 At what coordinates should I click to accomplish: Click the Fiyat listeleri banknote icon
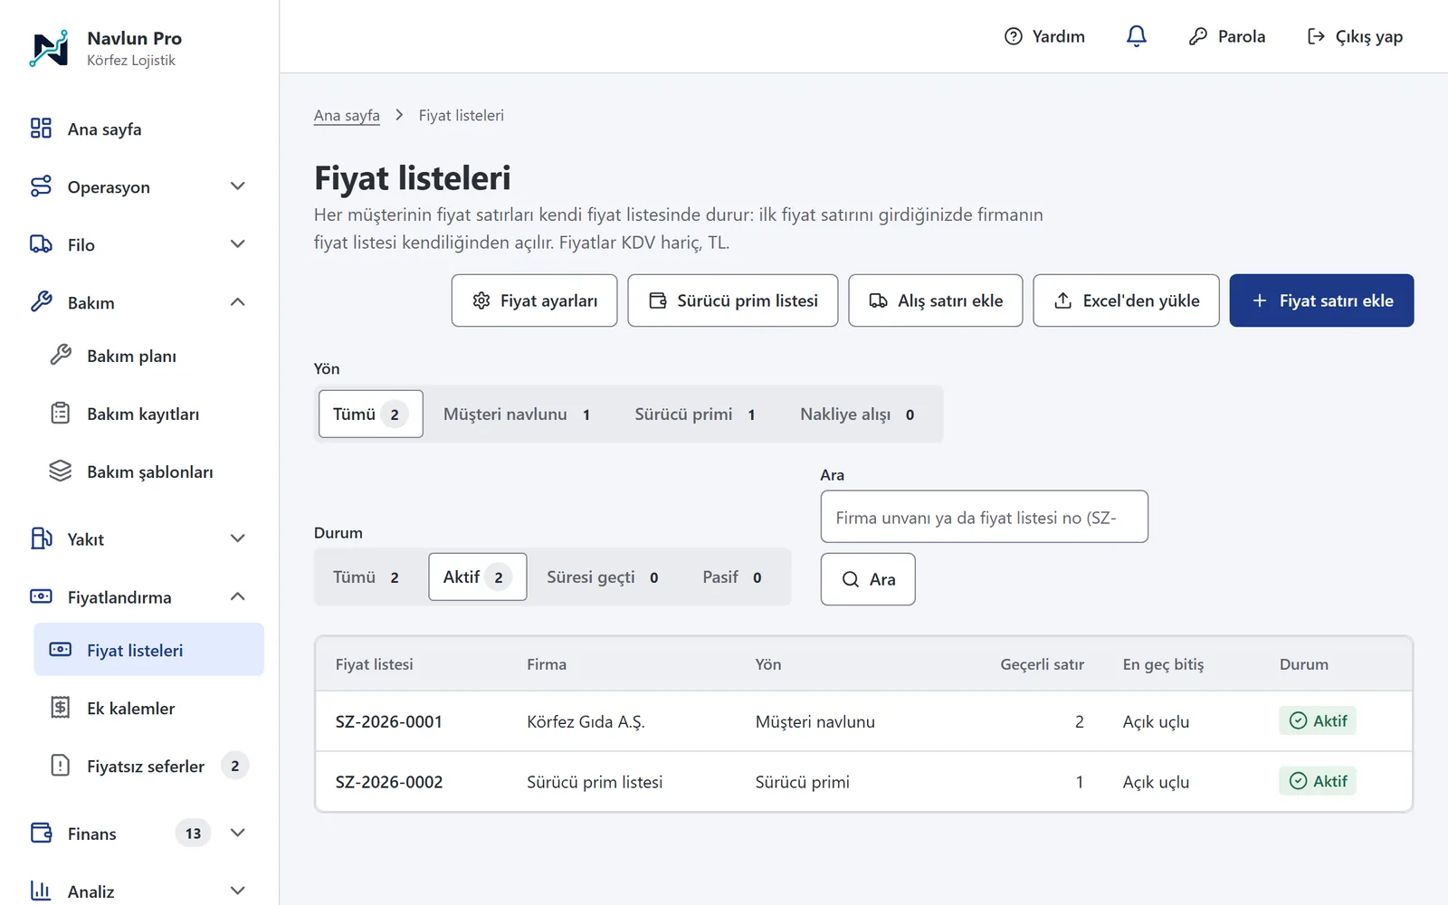pos(61,650)
